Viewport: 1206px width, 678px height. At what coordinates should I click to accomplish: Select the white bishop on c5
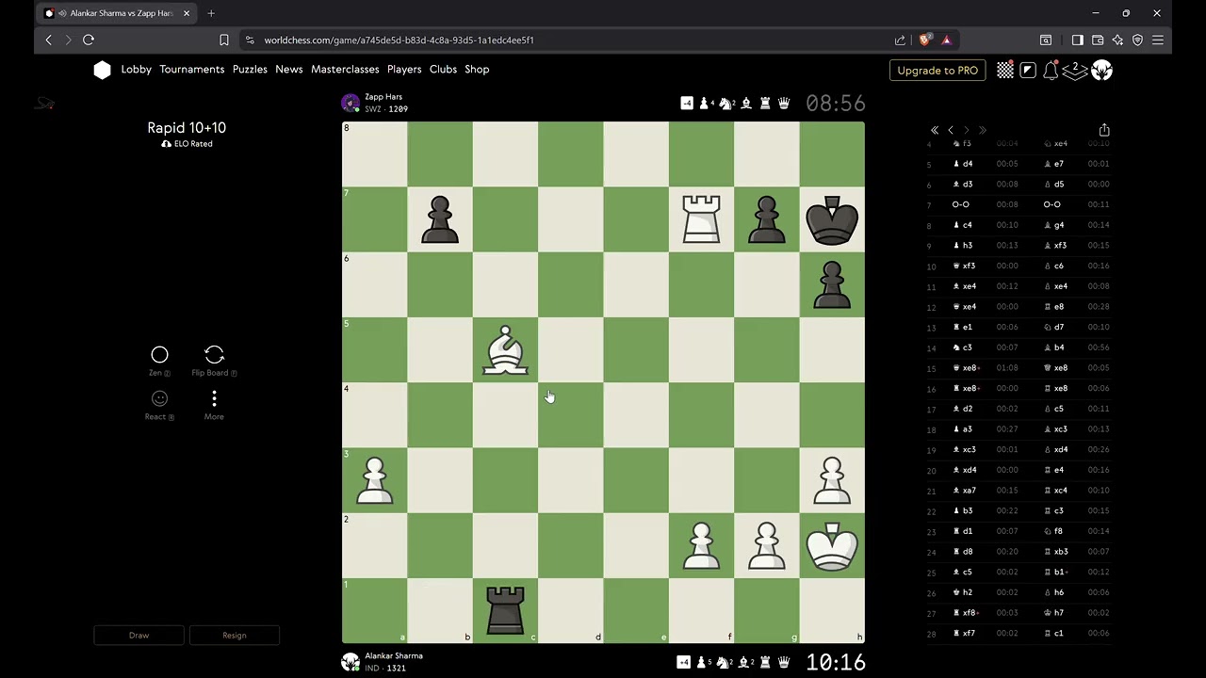(x=505, y=350)
